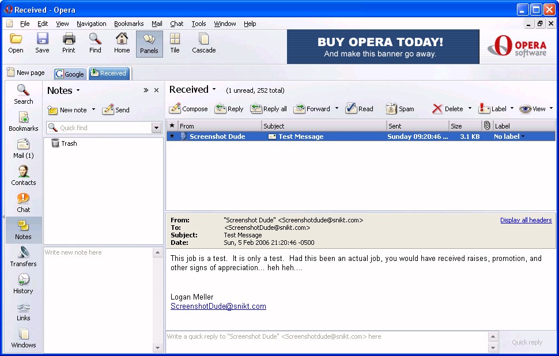The image size is (559, 356).
Task: Open the Quick find dropdown
Action: tap(156, 128)
